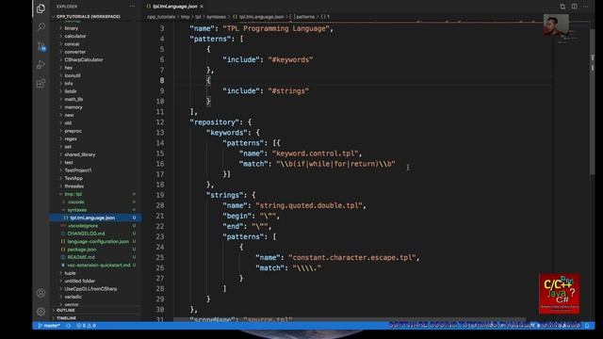Select tpl.tmLanguage.json in the file tree

[92, 218]
